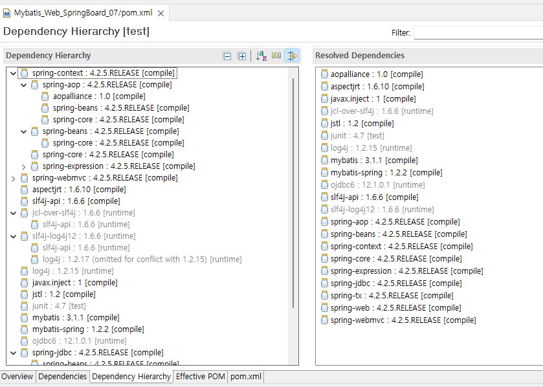Select spring-core in Resolved Dependencies list
This screenshot has height=387, width=543.
tap(396, 259)
